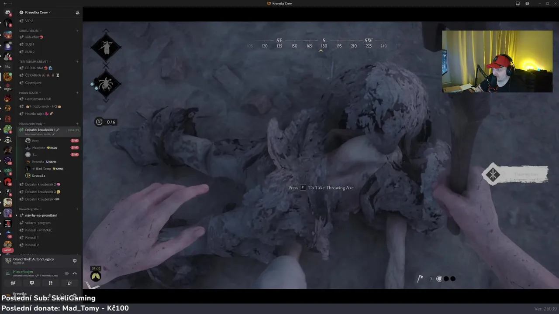559x314 pixels.
Task: Click the throwing axe ammo icon
Action: click(420, 279)
